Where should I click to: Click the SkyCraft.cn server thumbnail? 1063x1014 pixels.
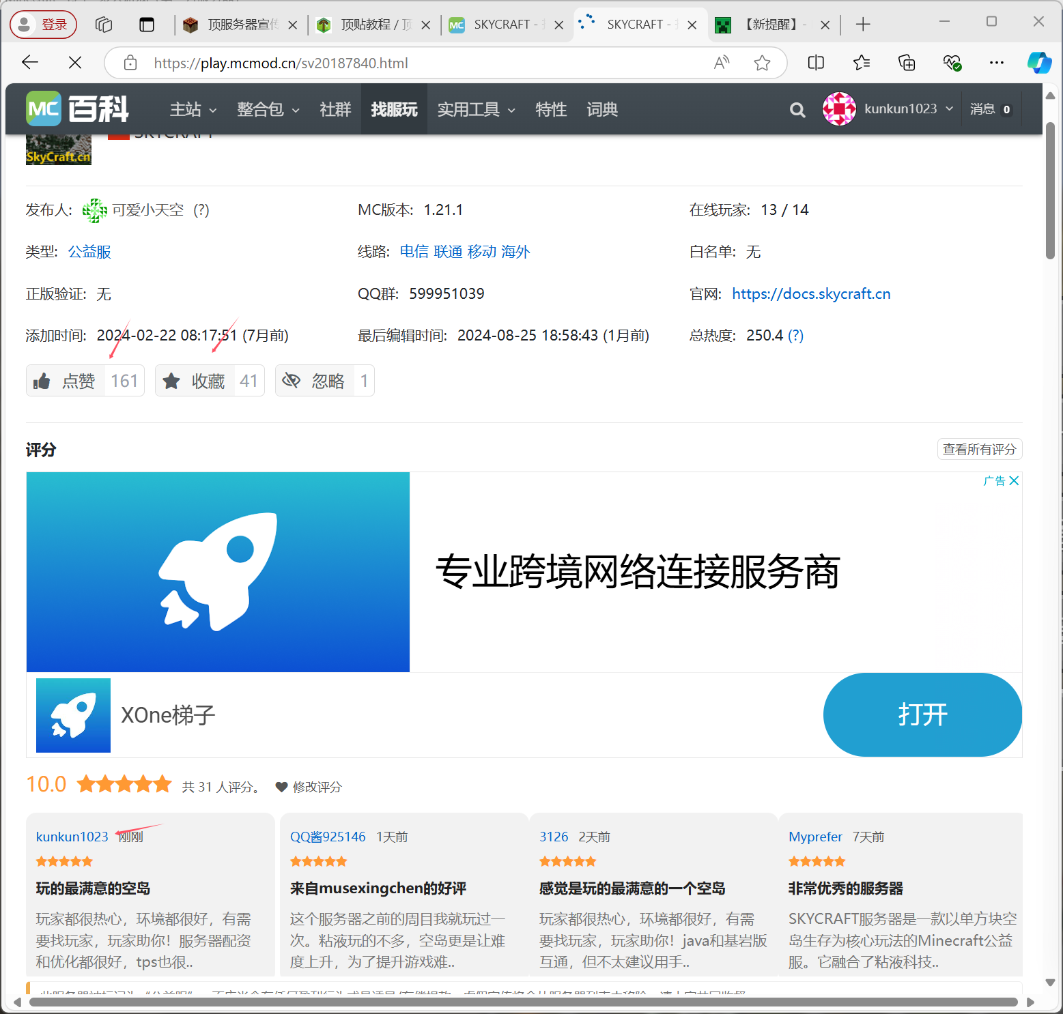click(x=59, y=150)
